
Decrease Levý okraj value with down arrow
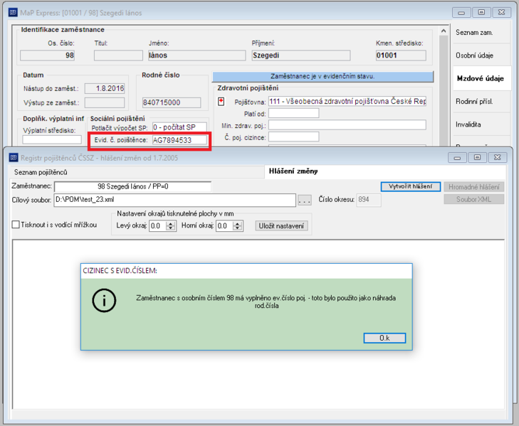coord(171,228)
